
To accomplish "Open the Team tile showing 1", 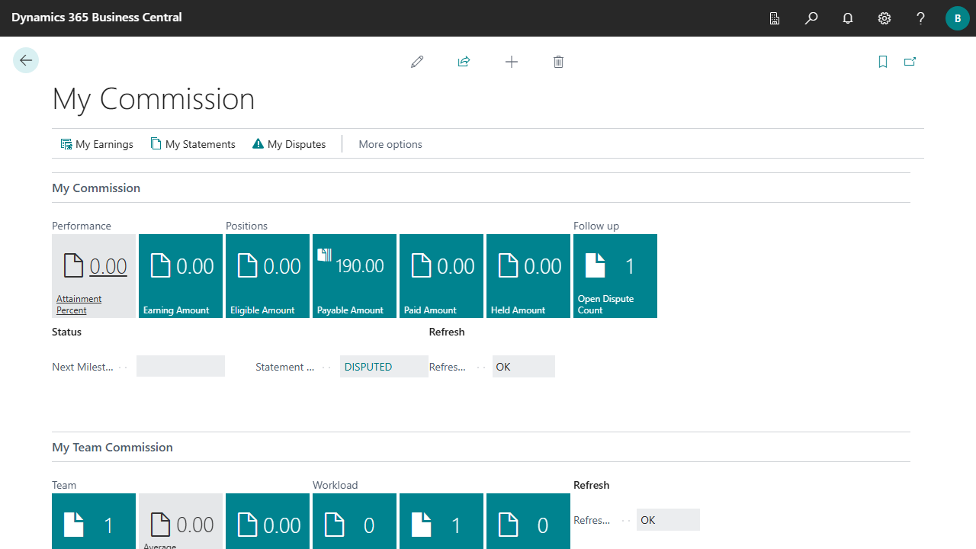I will tap(94, 522).
